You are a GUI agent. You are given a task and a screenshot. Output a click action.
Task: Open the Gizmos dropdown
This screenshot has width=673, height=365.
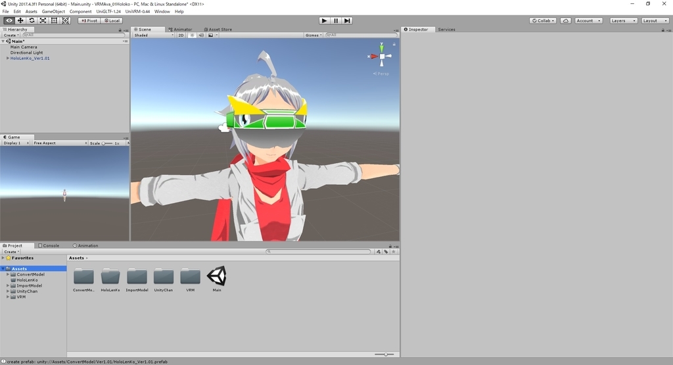tap(313, 36)
